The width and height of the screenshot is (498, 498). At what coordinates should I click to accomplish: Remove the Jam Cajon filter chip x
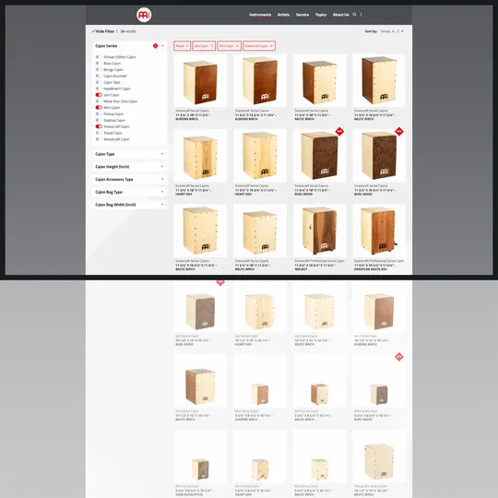tap(212, 46)
